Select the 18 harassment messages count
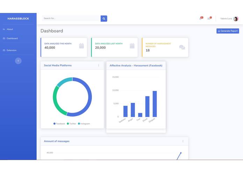 click(x=148, y=50)
